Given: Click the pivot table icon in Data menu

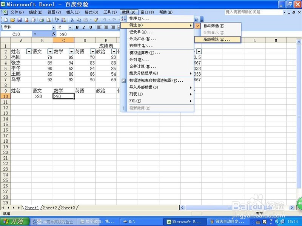Looking at the screenshot, I should pos(123,81).
